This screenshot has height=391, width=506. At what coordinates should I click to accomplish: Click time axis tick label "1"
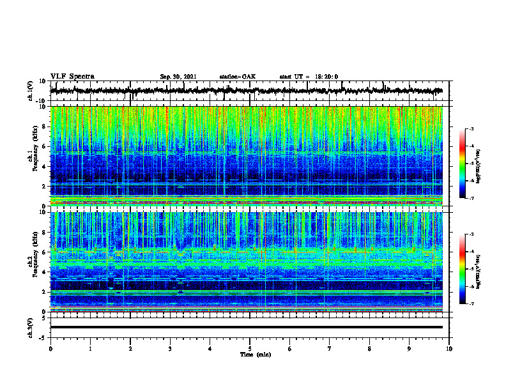pos(90,349)
